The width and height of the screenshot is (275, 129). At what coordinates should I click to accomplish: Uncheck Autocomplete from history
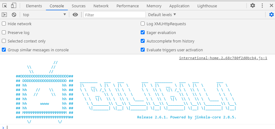pos(143,41)
